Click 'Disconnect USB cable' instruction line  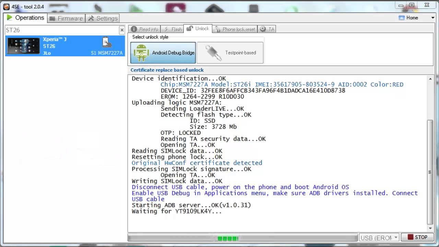tap(240, 187)
